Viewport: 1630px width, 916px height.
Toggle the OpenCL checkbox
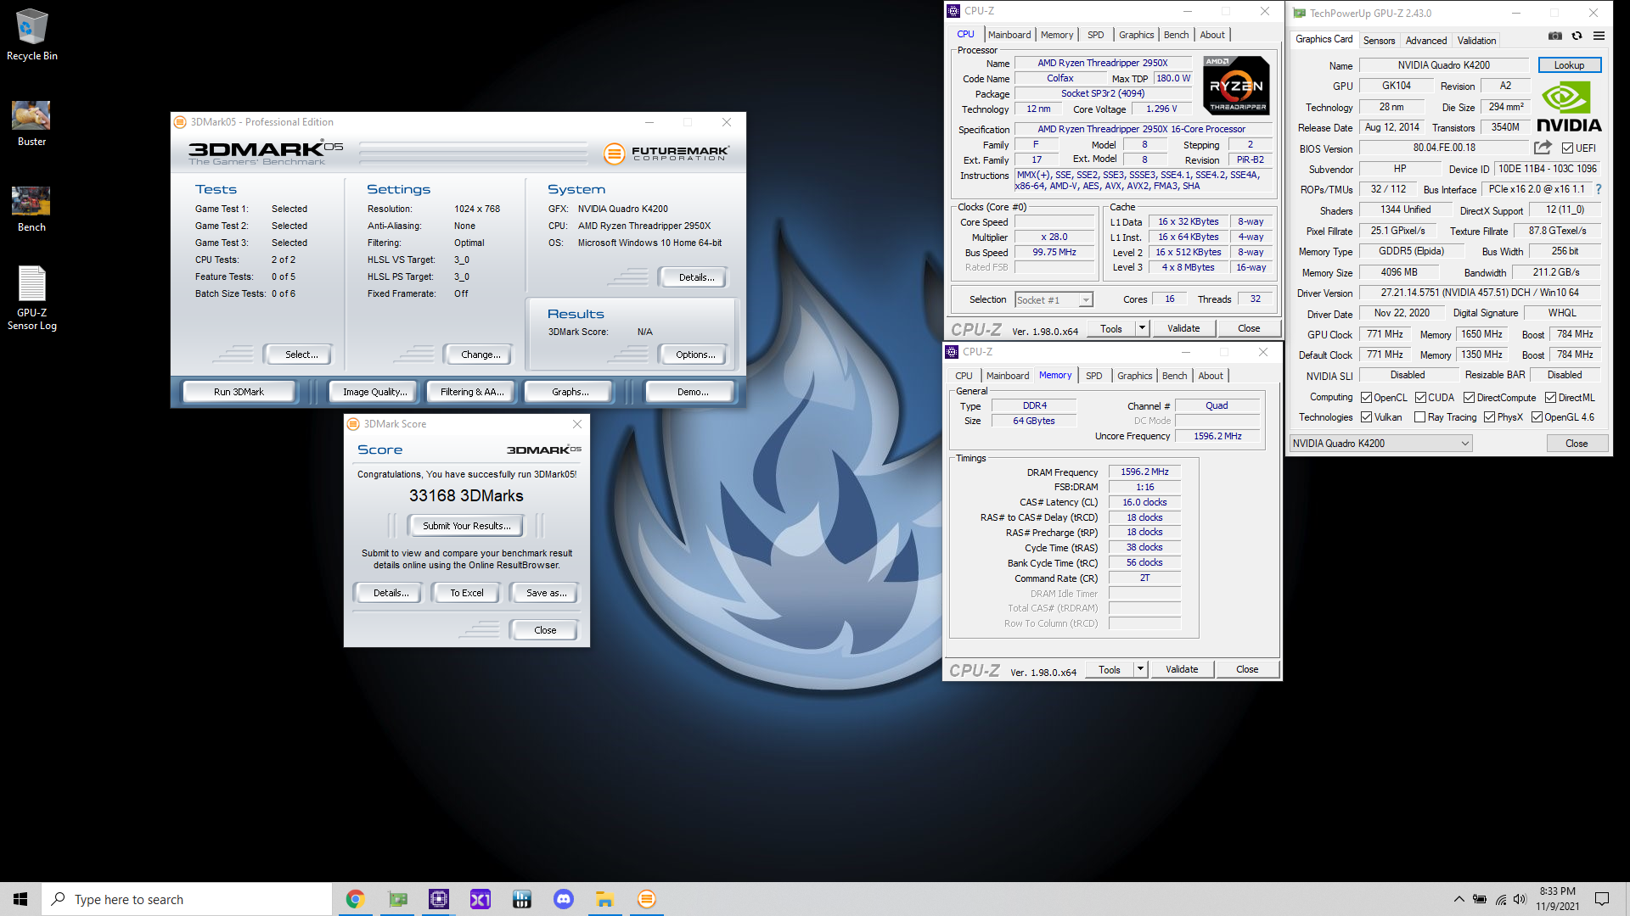tap(1366, 397)
